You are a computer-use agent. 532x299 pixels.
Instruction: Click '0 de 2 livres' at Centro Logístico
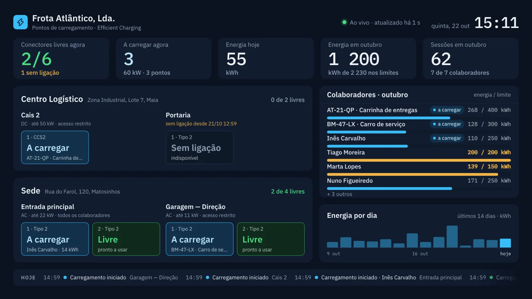pyautogui.click(x=288, y=100)
